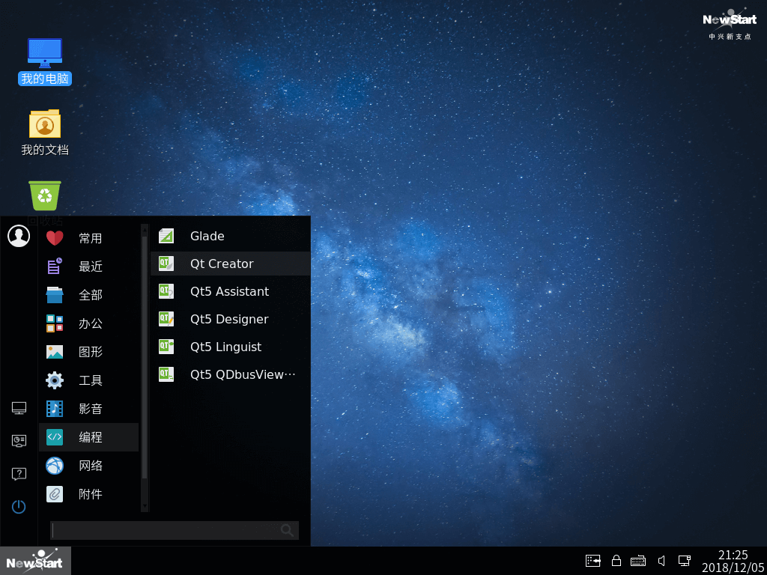Click the user avatar in start menu

19,236
